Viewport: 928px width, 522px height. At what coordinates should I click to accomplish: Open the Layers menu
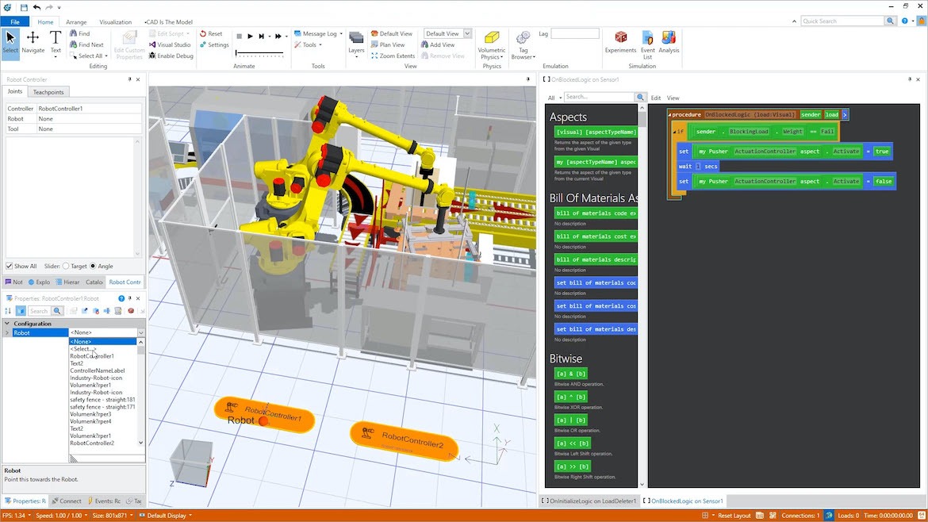(356, 43)
